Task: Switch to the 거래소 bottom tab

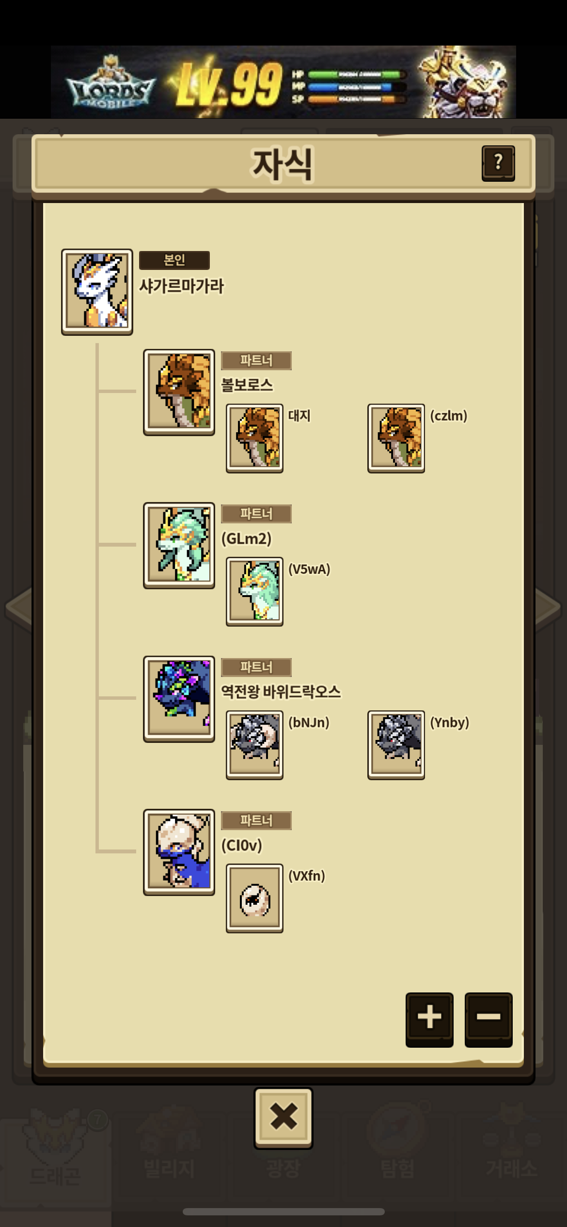Action: [x=512, y=1148]
